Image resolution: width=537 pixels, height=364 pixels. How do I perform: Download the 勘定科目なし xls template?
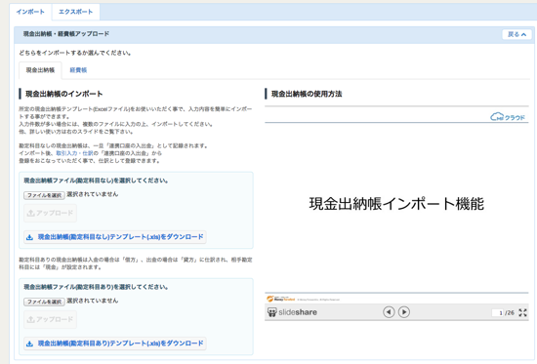click(x=115, y=237)
